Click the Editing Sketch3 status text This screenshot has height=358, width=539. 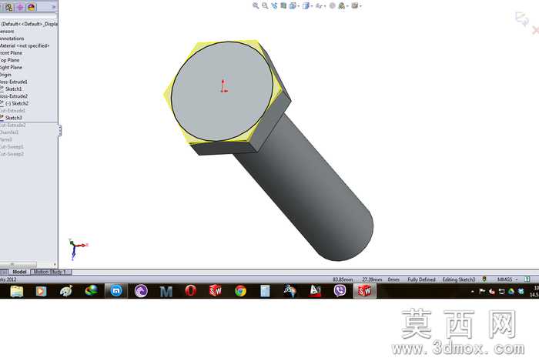[x=459, y=279]
